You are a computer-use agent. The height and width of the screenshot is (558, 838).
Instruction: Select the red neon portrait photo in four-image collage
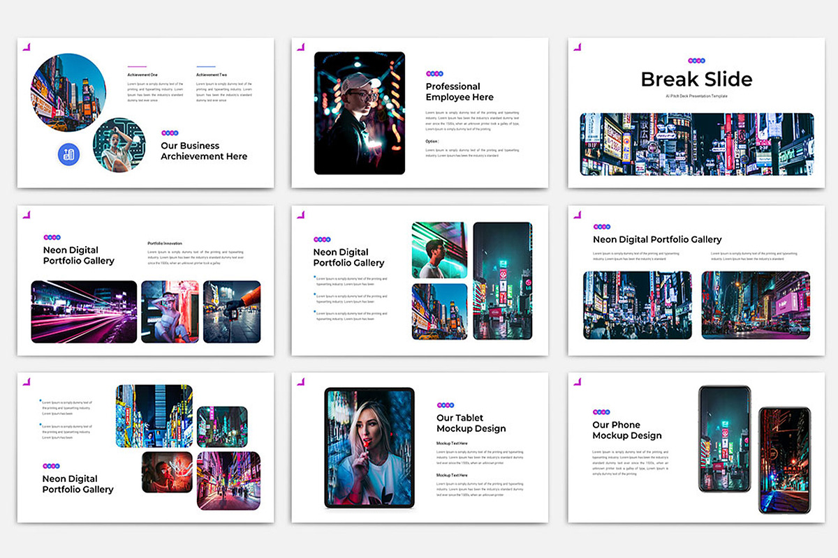pos(168,472)
